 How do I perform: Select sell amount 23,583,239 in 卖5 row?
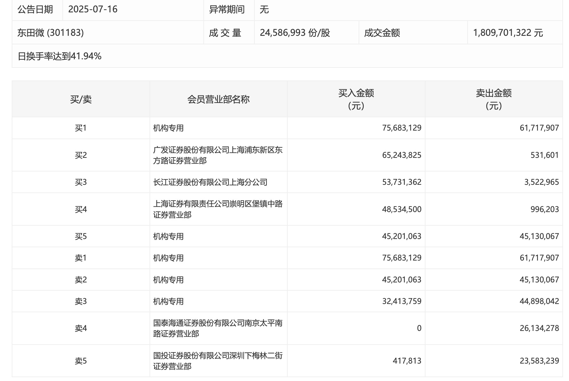click(539, 361)
